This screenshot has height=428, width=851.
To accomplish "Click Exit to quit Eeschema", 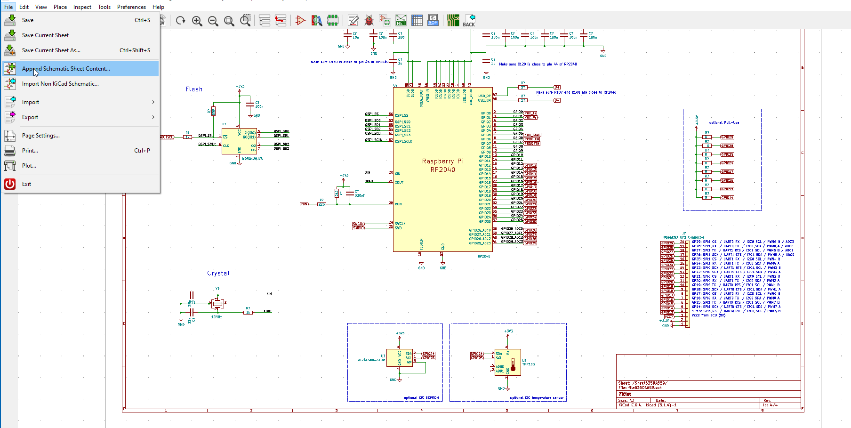I will pos(80,184).
